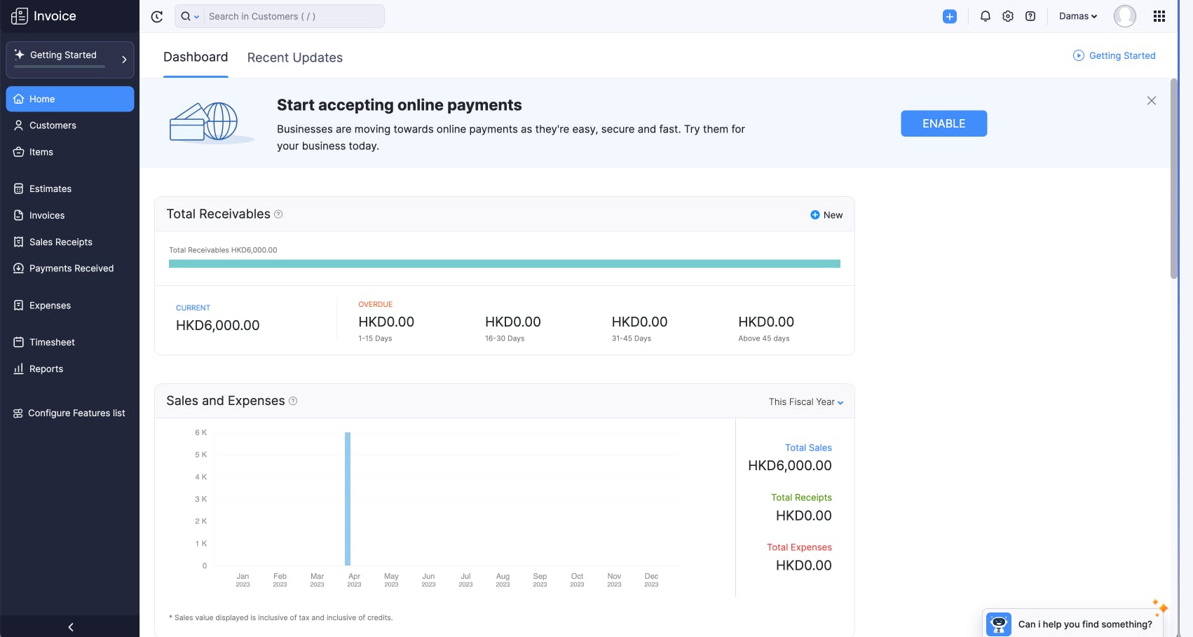
Task: Open the recent history clock icon
Action: [157, 16]
